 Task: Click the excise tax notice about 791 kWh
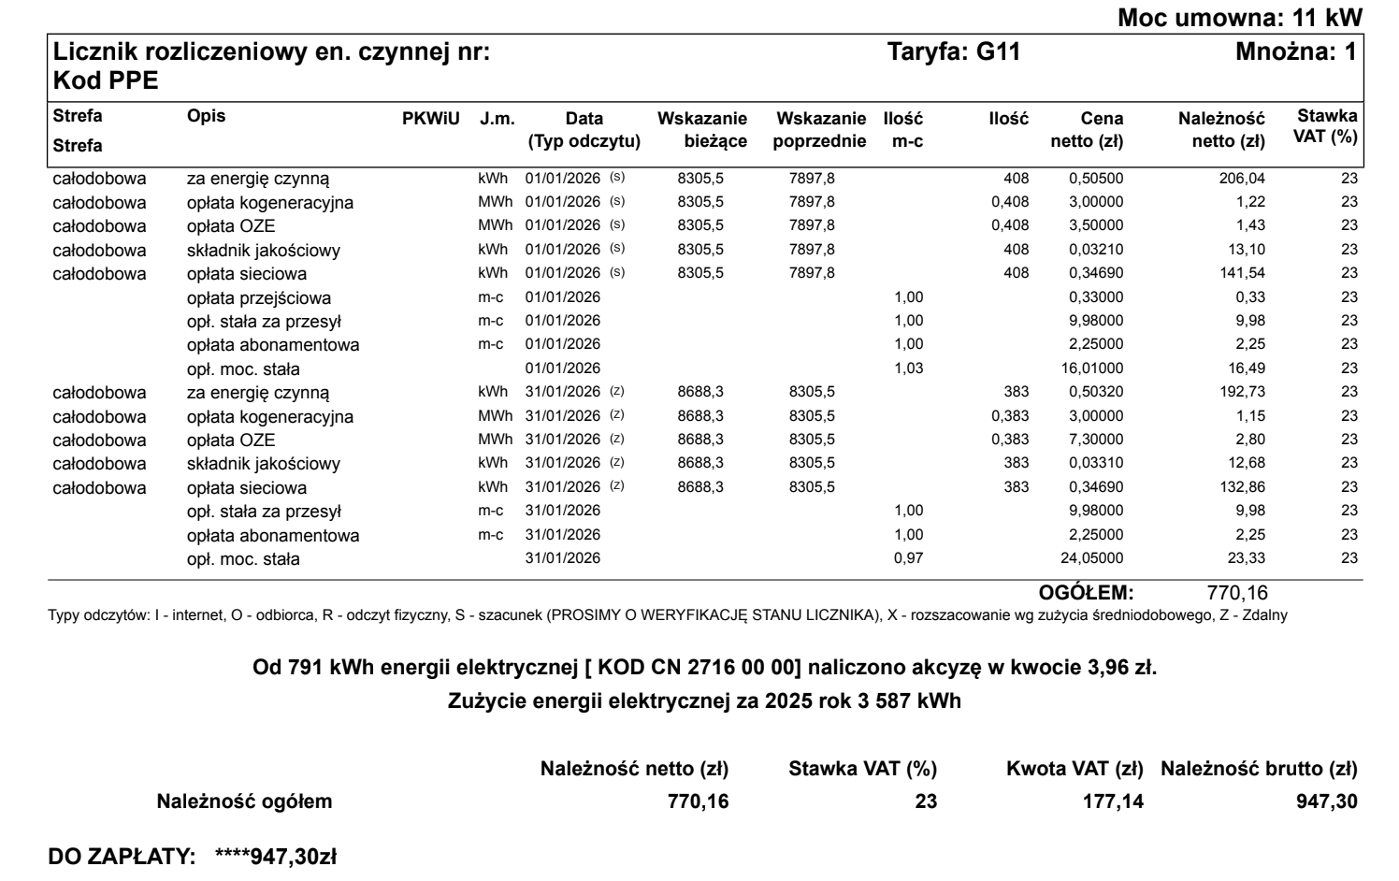(704, 668)
